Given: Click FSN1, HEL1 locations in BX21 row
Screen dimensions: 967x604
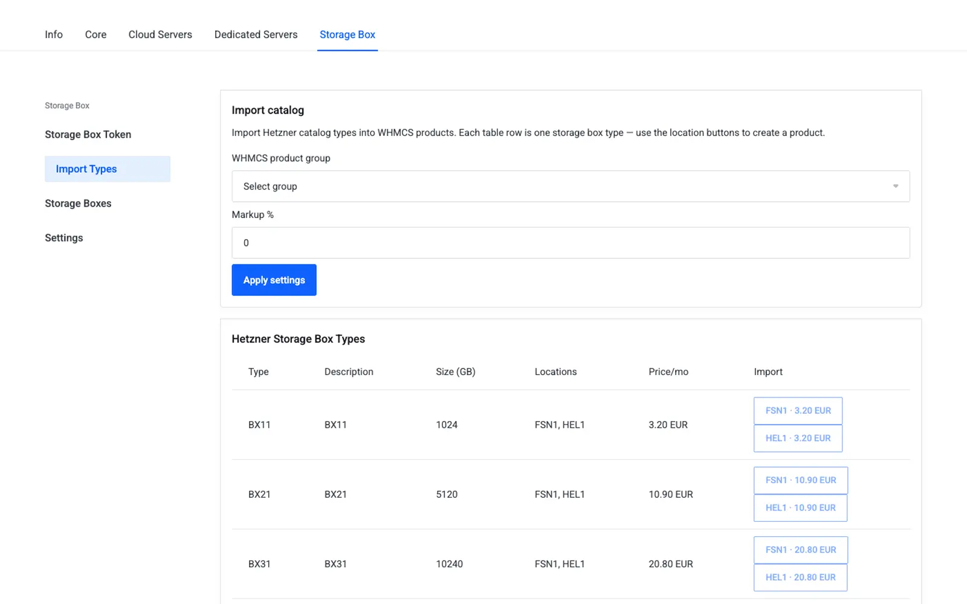Looking at the screenshot, I should (x=560, y=494).
